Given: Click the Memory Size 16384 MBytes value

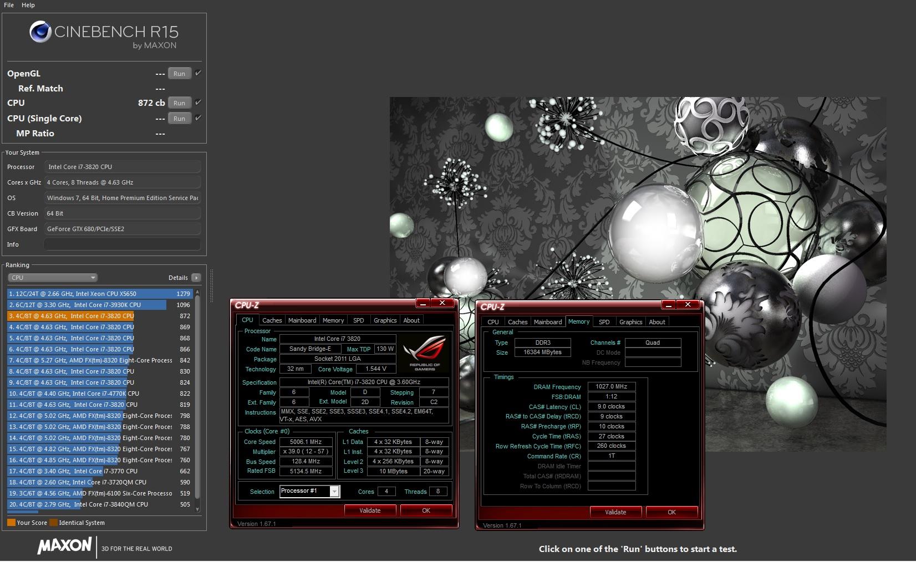Looking at the screenshot, I should point(542,352).
